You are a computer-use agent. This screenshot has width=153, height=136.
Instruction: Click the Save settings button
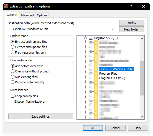tap(40, 117)
